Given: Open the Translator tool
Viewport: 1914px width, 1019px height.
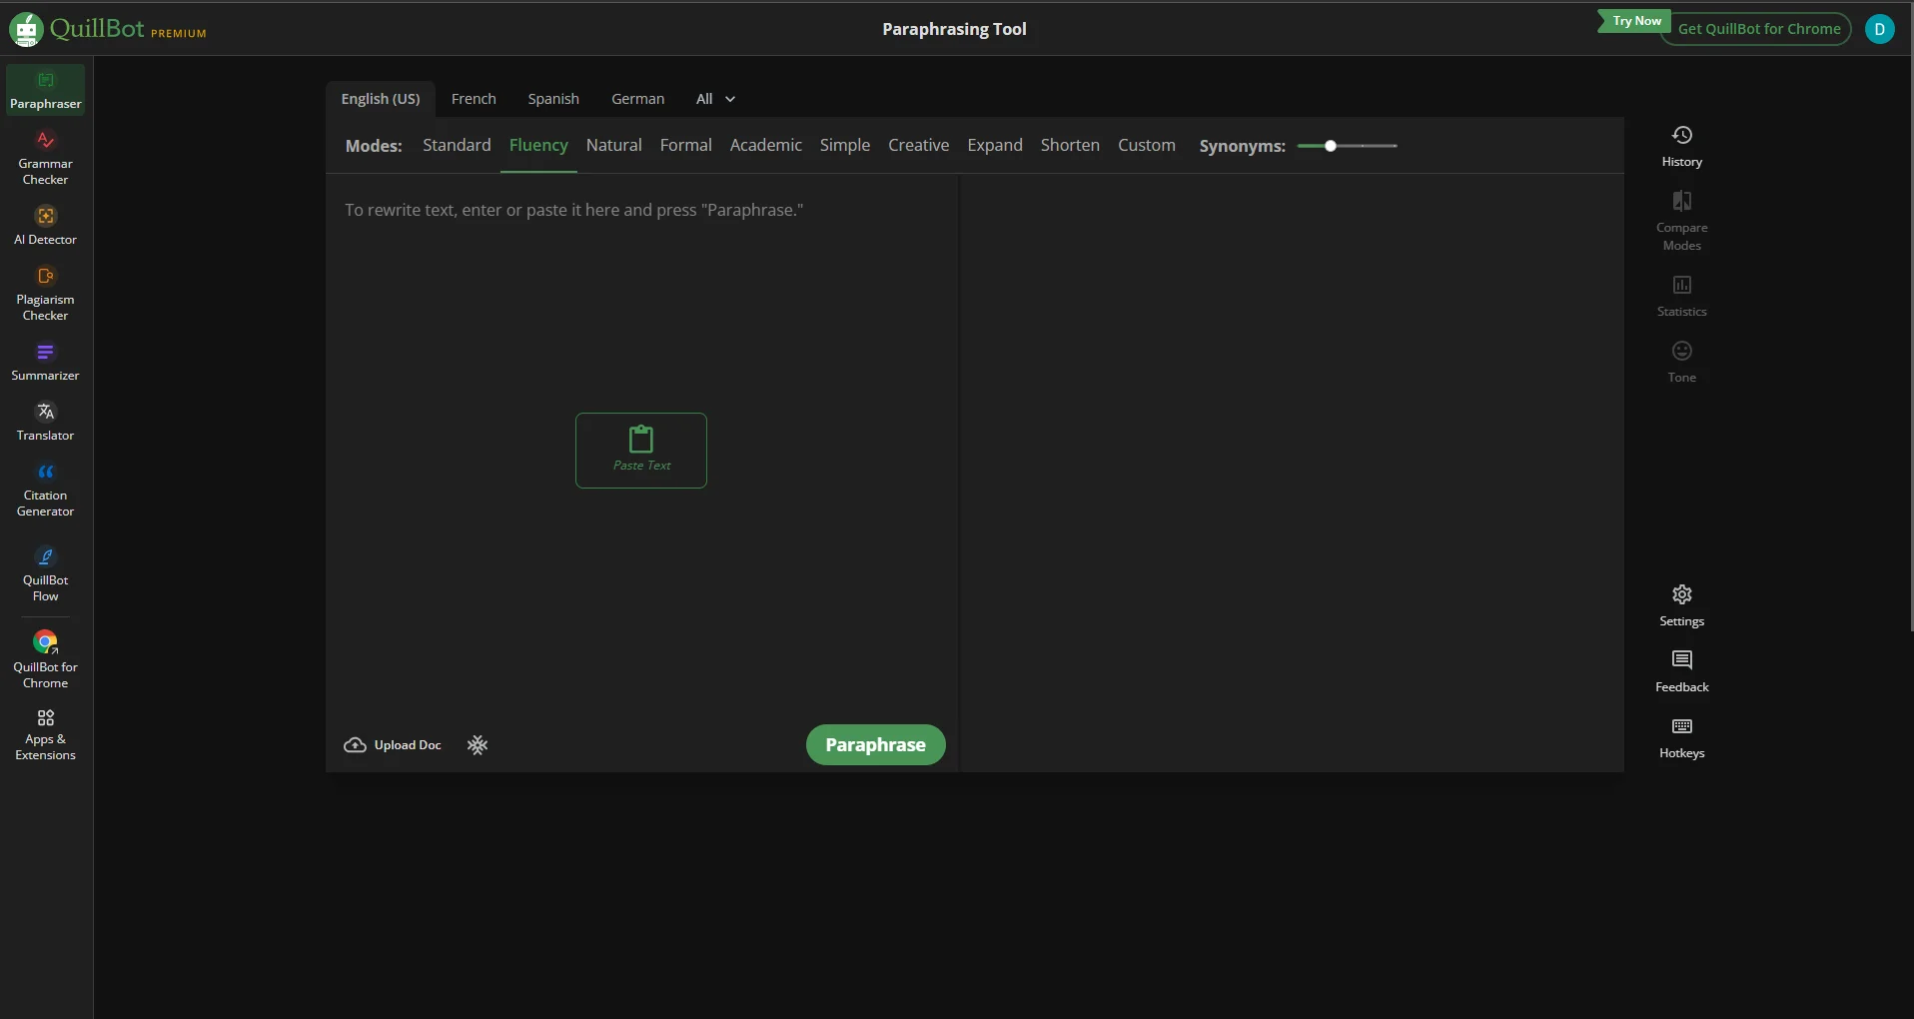Looking at the screenshot, I should [46, 422].
